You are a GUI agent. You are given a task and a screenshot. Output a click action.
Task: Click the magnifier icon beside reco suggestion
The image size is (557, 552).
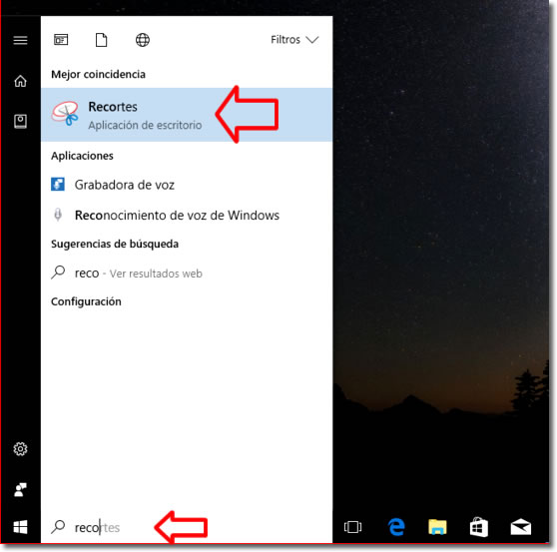click(58, 273)
